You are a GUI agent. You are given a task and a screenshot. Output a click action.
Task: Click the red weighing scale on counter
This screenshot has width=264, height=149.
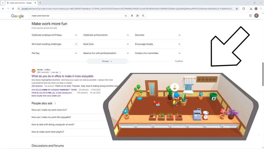pyautogui.click(x=205, y=115)
